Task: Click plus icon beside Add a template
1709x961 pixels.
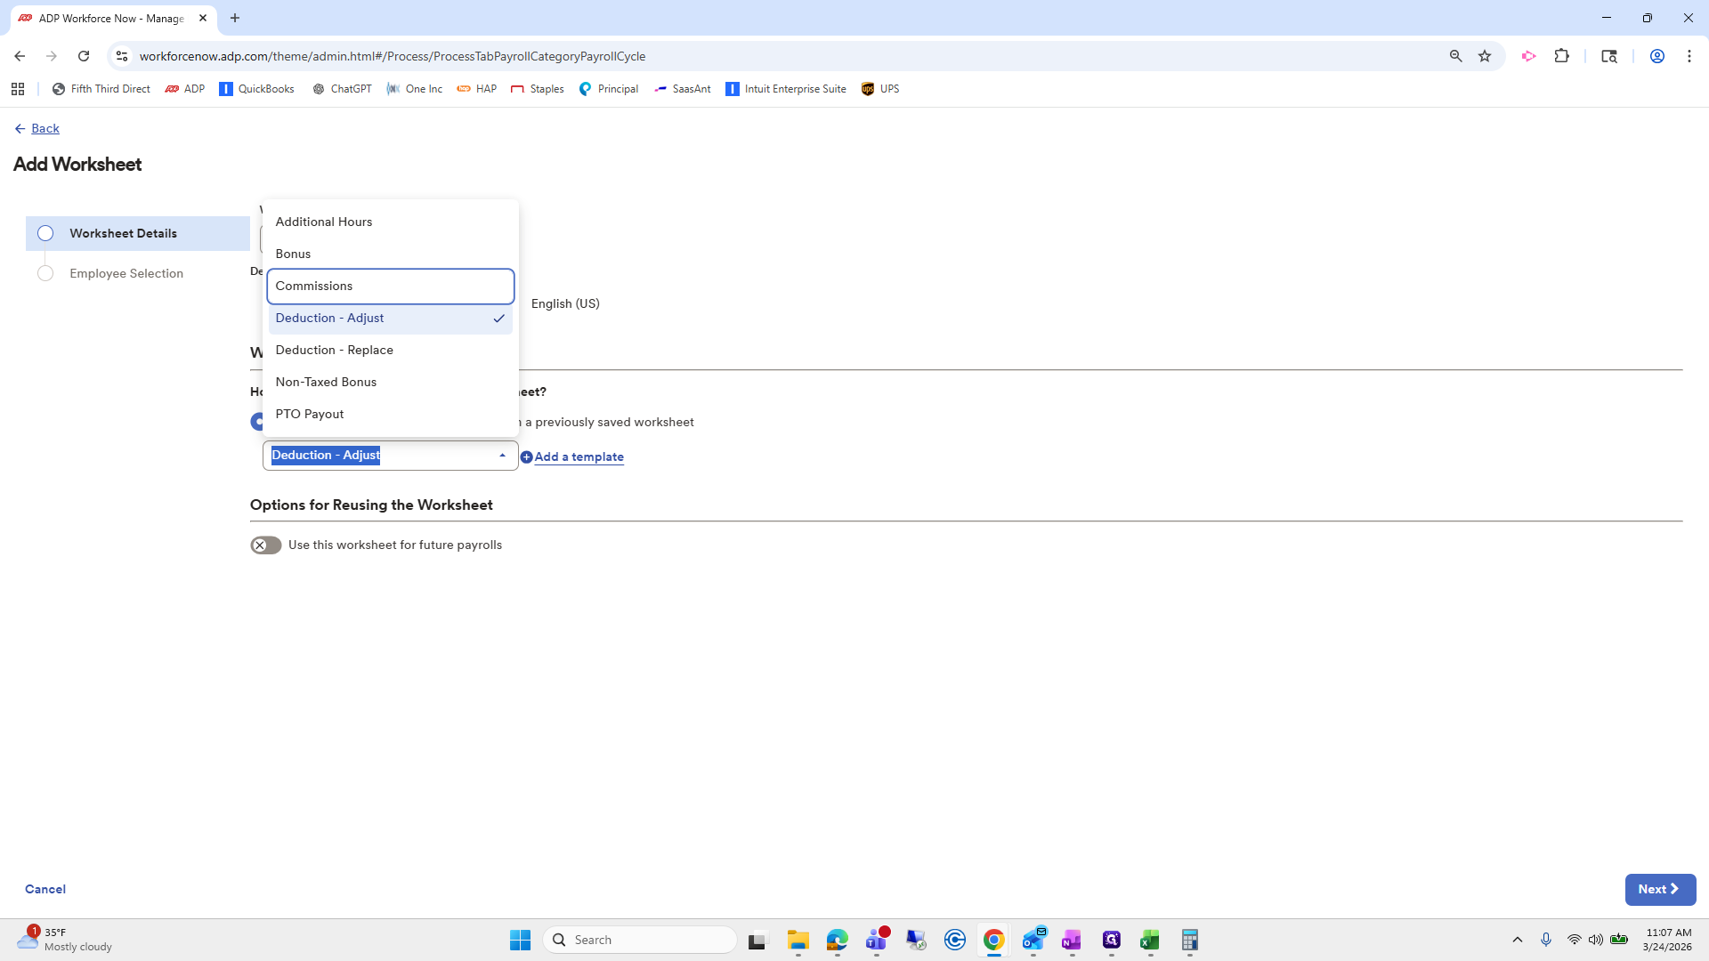Action: [x=526, y=457]
